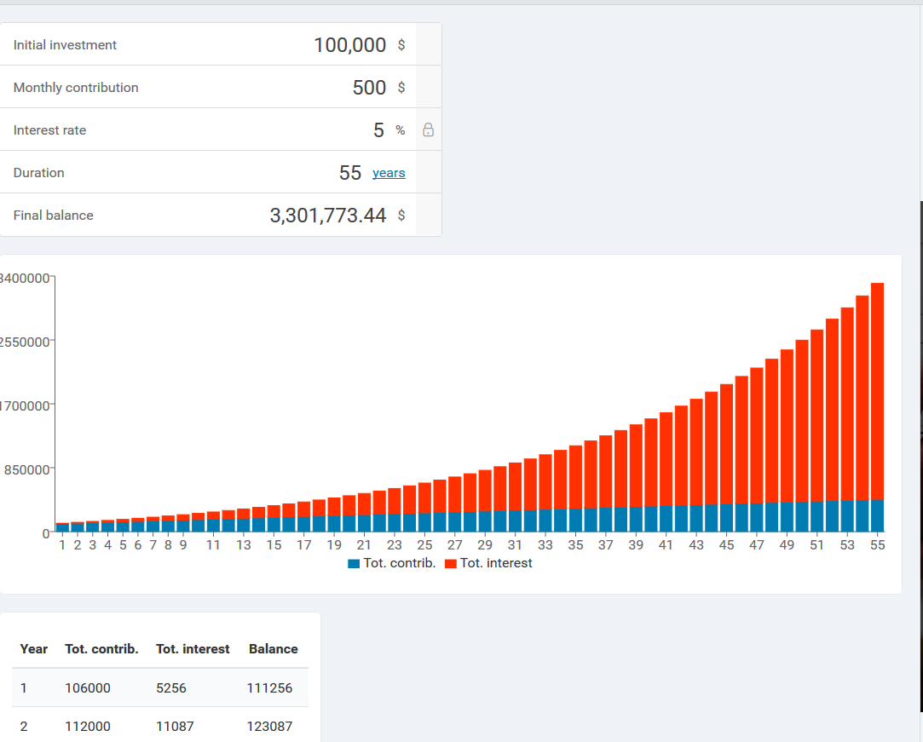Select the table row with balance 123087
The height and width of the screenshot is (742, 923).
[x=160, y=727]
